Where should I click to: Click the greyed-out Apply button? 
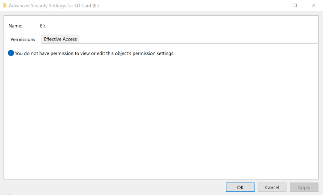coord(304,187)
